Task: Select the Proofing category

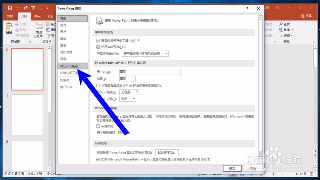Action: (x=73, y=25)
